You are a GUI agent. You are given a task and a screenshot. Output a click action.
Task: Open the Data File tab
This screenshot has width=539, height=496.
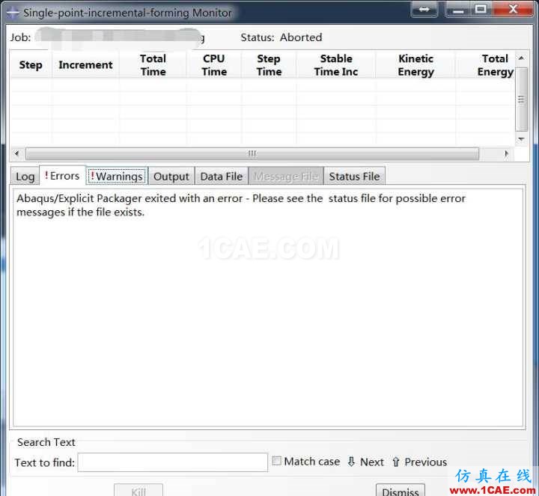(222, 177)
